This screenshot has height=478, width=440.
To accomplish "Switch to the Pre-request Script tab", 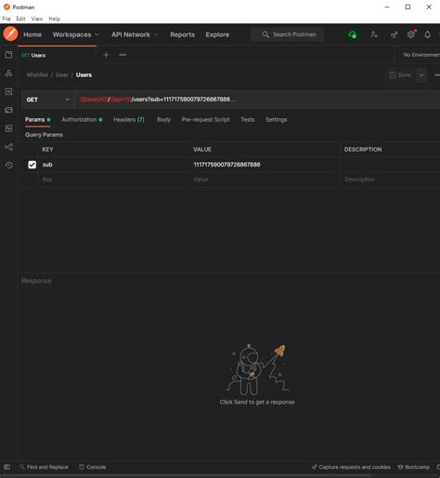I will (206, 120).
